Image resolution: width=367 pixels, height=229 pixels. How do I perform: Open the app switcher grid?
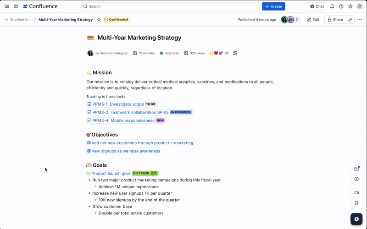click(x=16, y=6)
